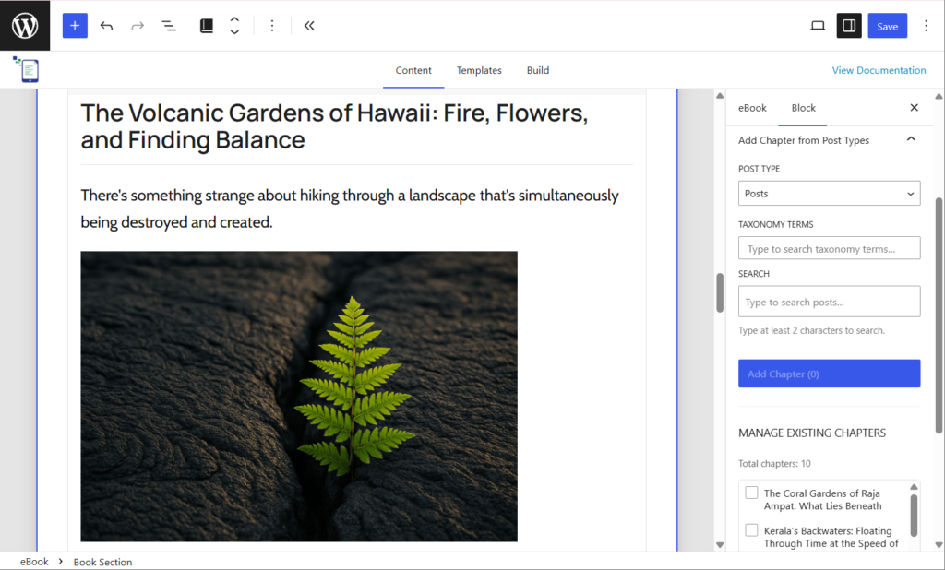This screenshot has height=570, width=945.
Task: Open the eBook sidebar tab
Action: pyautogui.click(x=752, y=108)
